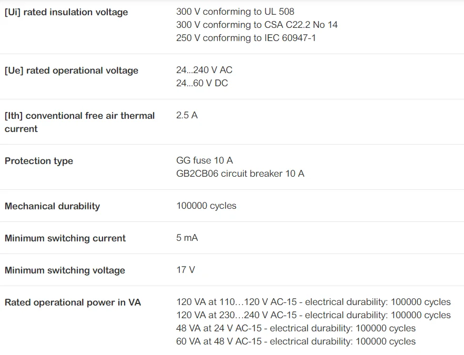Click the "Rated operational power in VA" label
The width and height of the screenshot is (464, 355).
click(73, 302)
